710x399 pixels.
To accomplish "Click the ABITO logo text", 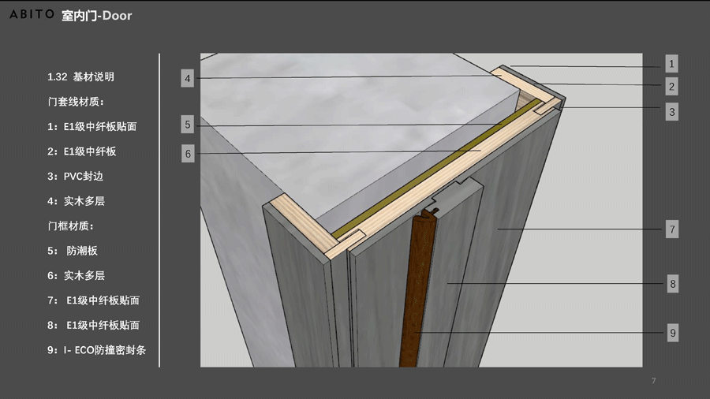I will (32, 15).
